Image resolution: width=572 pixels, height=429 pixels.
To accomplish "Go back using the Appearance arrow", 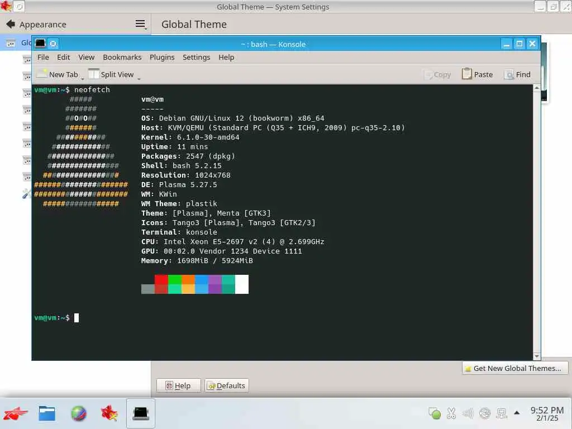I will (11, 24).
